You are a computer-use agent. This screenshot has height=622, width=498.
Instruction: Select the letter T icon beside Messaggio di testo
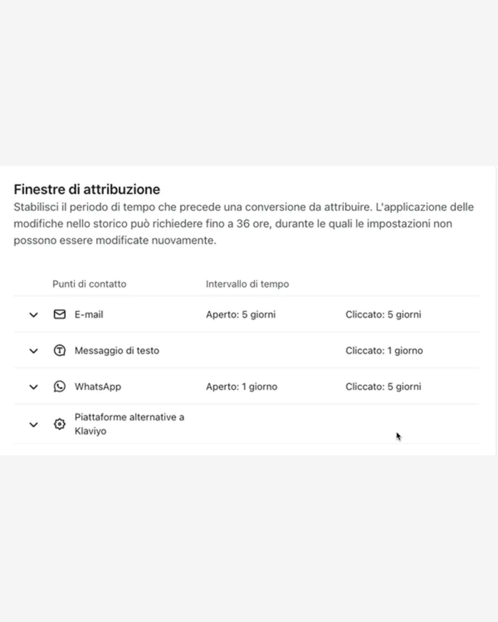pos(60,350)
